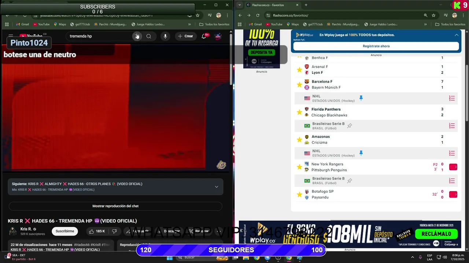Show more bookmarks in Flashscore window

click(x=425, y=24)
